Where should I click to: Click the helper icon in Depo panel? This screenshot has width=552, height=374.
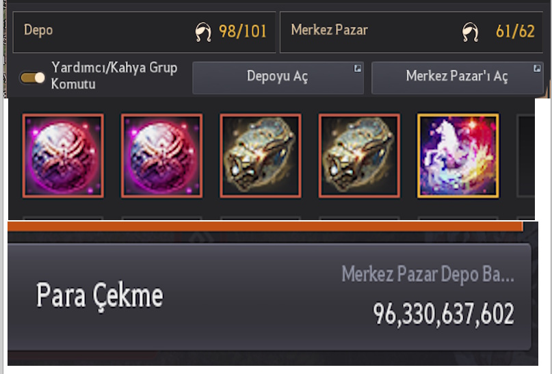(203, 32)
